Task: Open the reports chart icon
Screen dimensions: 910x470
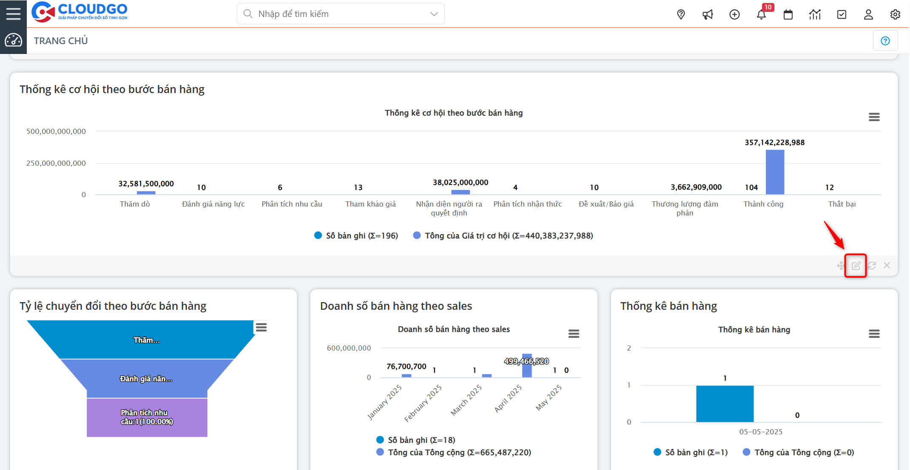Action: [815, 14]
